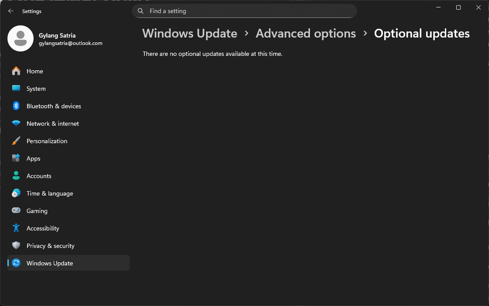The image size is (489, 306).
Task: Click the Find a setting search box
Action: (249, 11)
